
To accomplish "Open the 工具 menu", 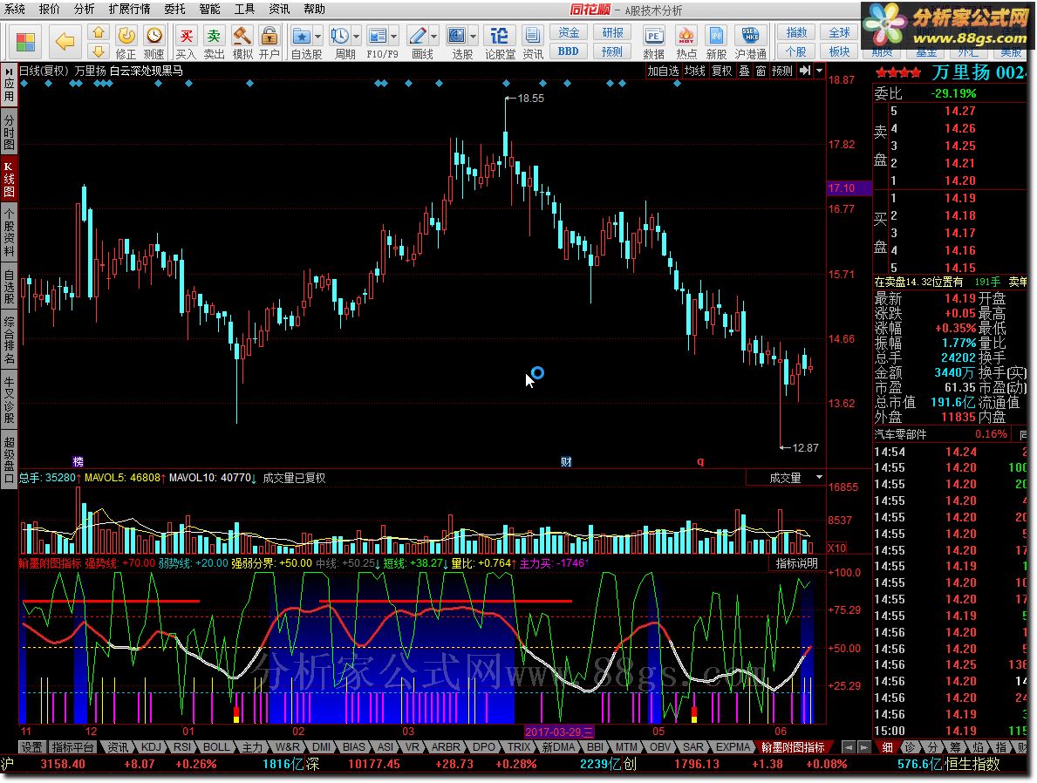I will pyautogui.click(x=244, y=10).
